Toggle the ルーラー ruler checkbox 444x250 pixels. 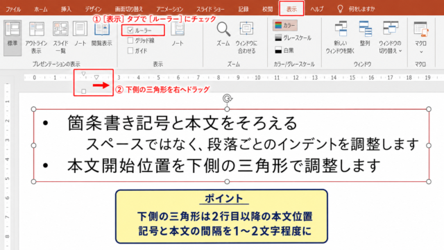tap(130, 30)
